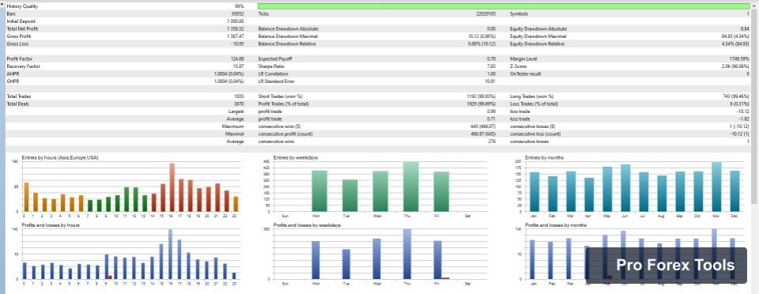Click the hour 16 bar in Entries by hours
The height and width of the screenshot is (294, 759).
172,187
